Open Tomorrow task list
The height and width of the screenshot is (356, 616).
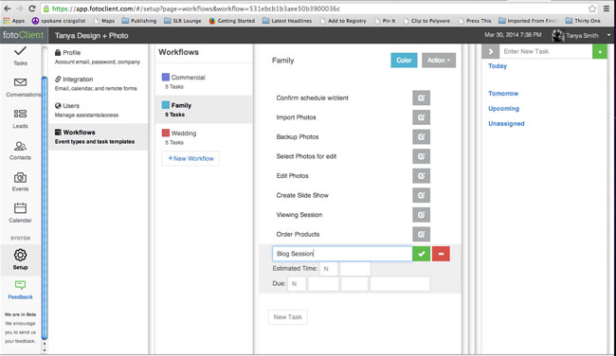pyautogui.click(x=503, y=94)
